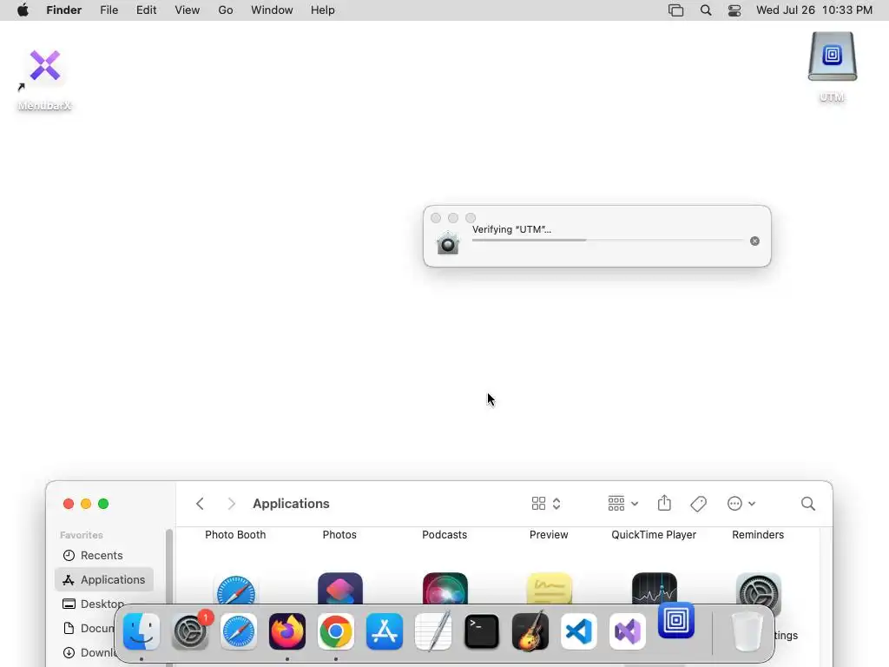889x667 pixels.
Task: Open the Trash from the Dock
Action: coord(747,631)
